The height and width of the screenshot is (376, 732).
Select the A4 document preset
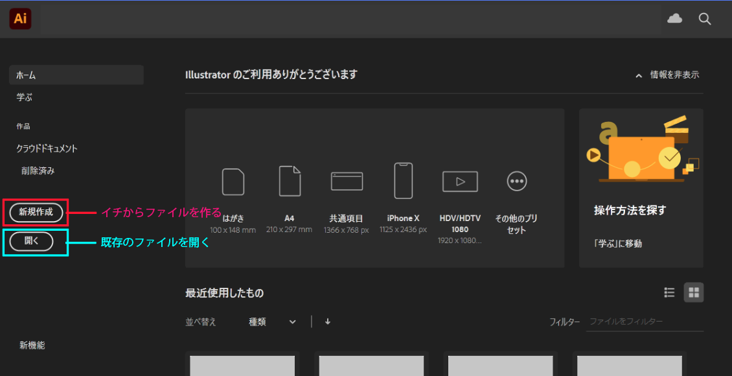pos(290,182)
